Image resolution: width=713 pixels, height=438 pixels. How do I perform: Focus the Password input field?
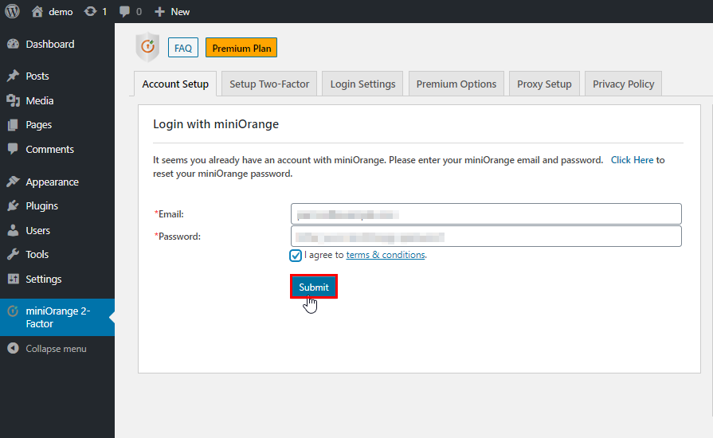coord(486,237)
